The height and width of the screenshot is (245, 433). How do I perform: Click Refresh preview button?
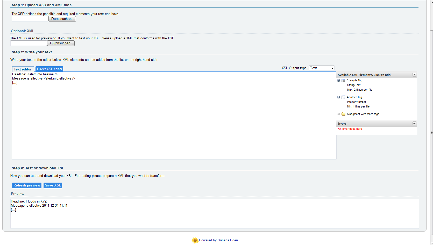pyautogui.click(x=27, y=185)
